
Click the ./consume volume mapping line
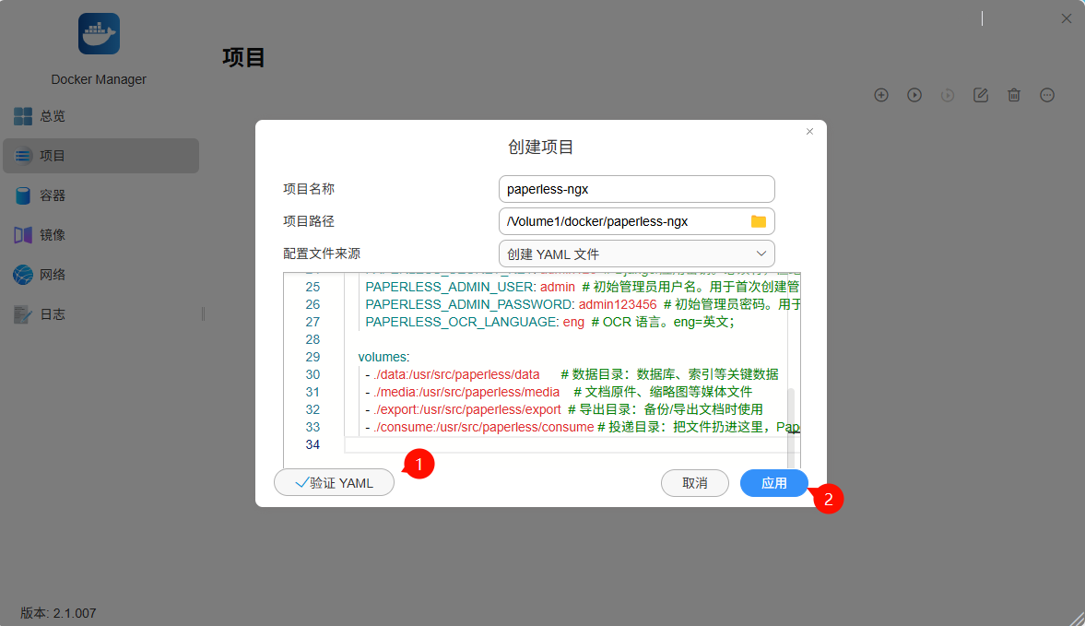point(583,427)
